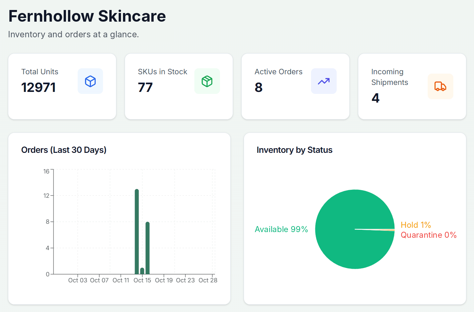Click the green package icon in SKUs in Stock
The image size is (474, 312).
point(207,81)
